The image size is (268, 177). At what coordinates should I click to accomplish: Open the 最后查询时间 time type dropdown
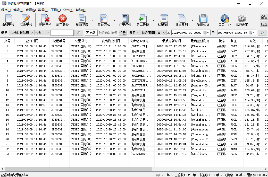pyautogui.click(x=154, y=33)
